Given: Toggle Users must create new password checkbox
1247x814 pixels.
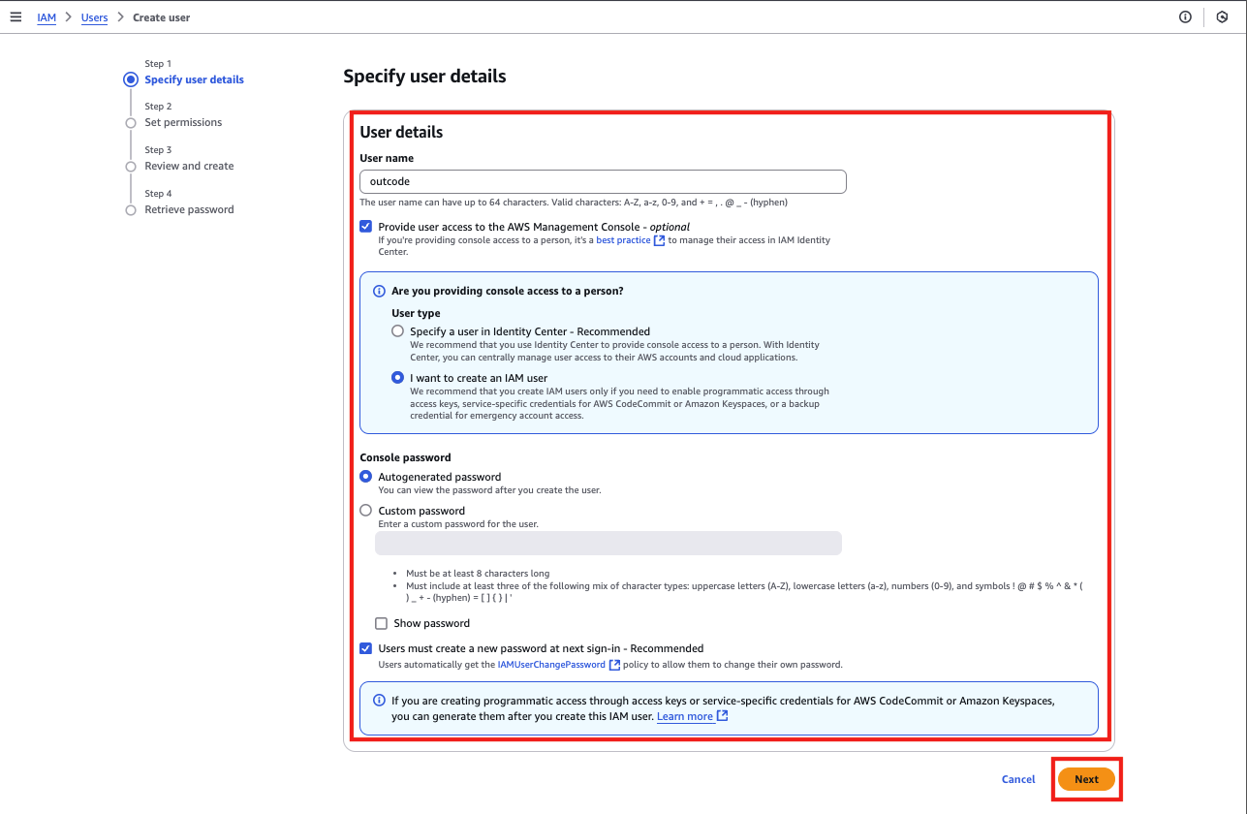Looking at the screenshot, I should pos(365,648).
